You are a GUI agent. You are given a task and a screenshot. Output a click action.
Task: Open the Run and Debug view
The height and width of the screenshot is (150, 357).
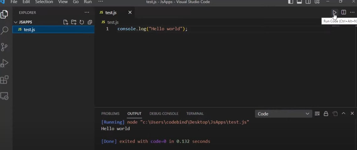pyautogui.click(x=4, y=63)
